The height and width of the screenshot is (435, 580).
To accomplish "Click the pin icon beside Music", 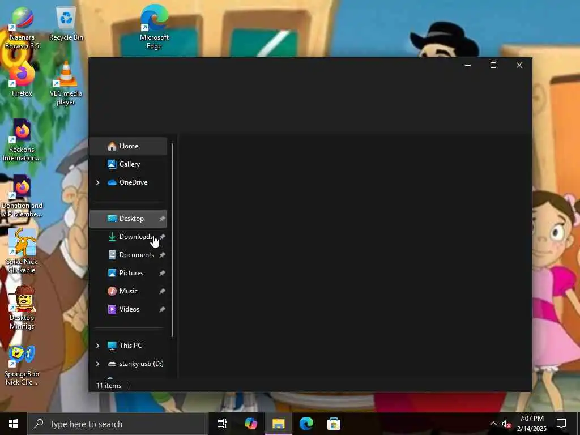I will (x=162, y=291).
